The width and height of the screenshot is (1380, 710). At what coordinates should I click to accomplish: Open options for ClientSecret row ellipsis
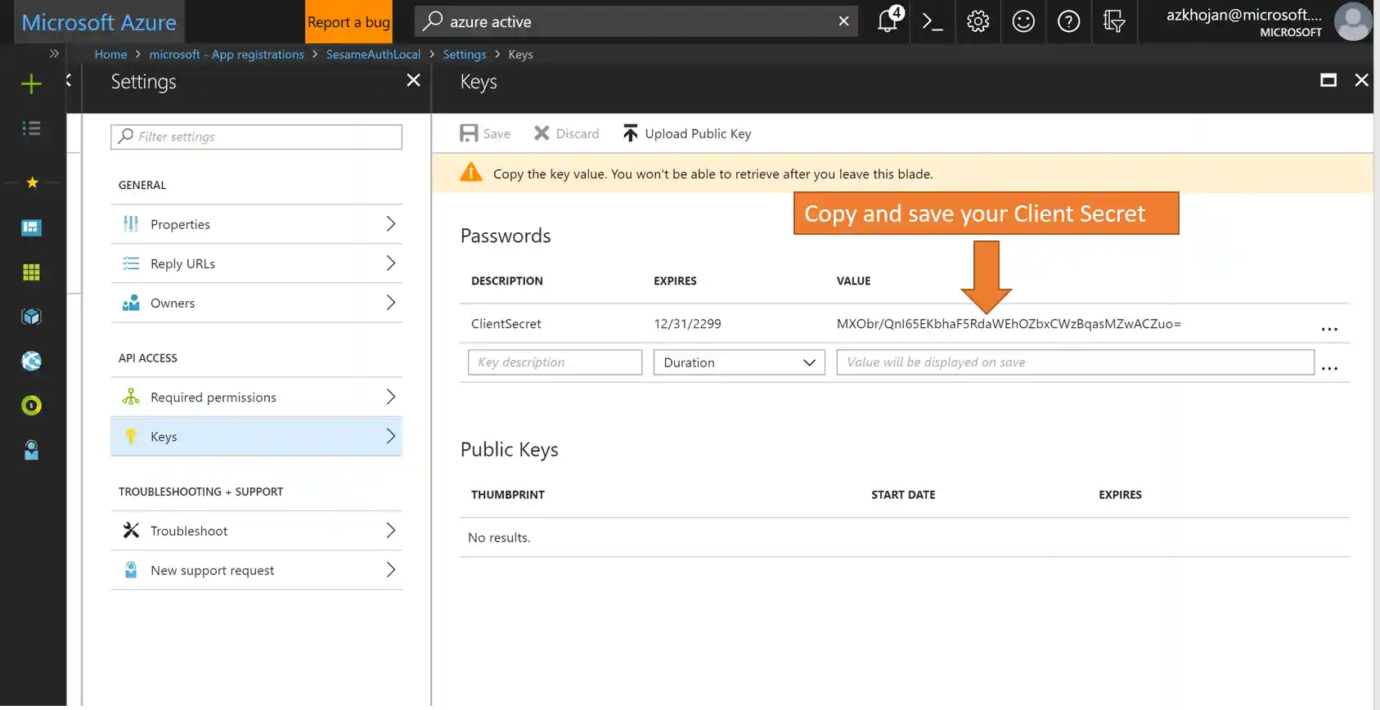pyautogui.click(x=1329, y=328)
